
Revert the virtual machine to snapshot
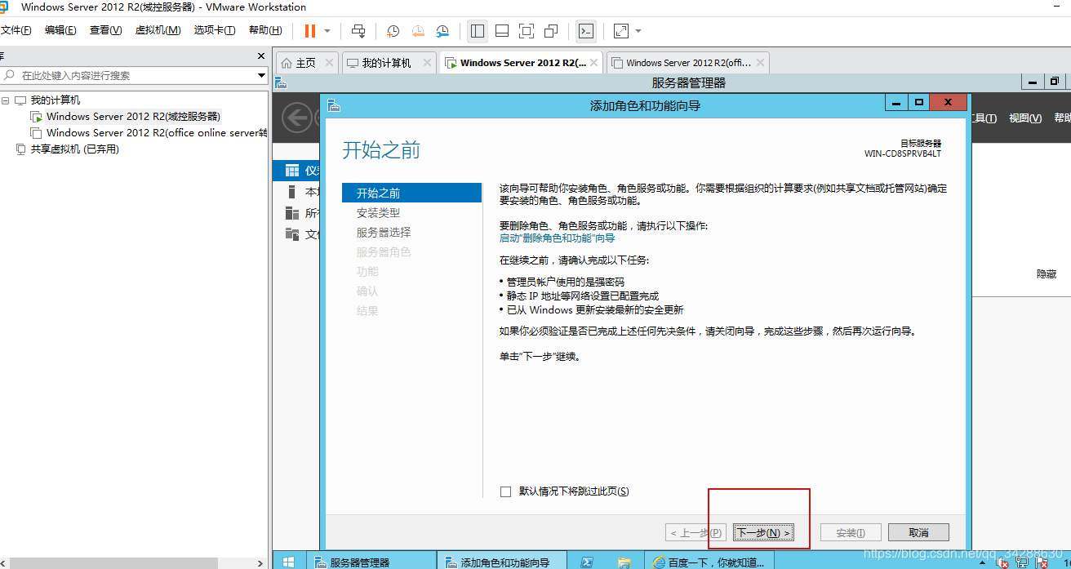(x=417, y=31)
